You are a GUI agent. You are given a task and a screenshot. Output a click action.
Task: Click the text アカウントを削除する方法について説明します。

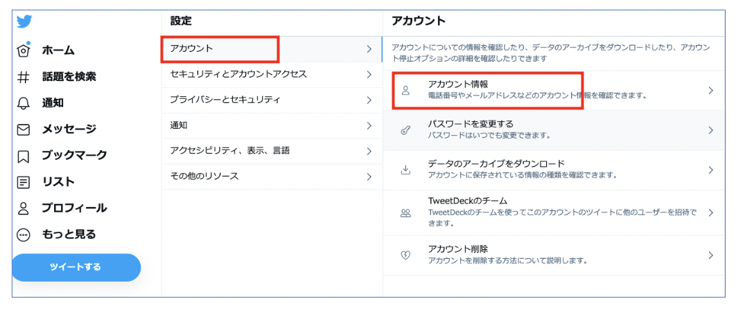pos(509,259)
